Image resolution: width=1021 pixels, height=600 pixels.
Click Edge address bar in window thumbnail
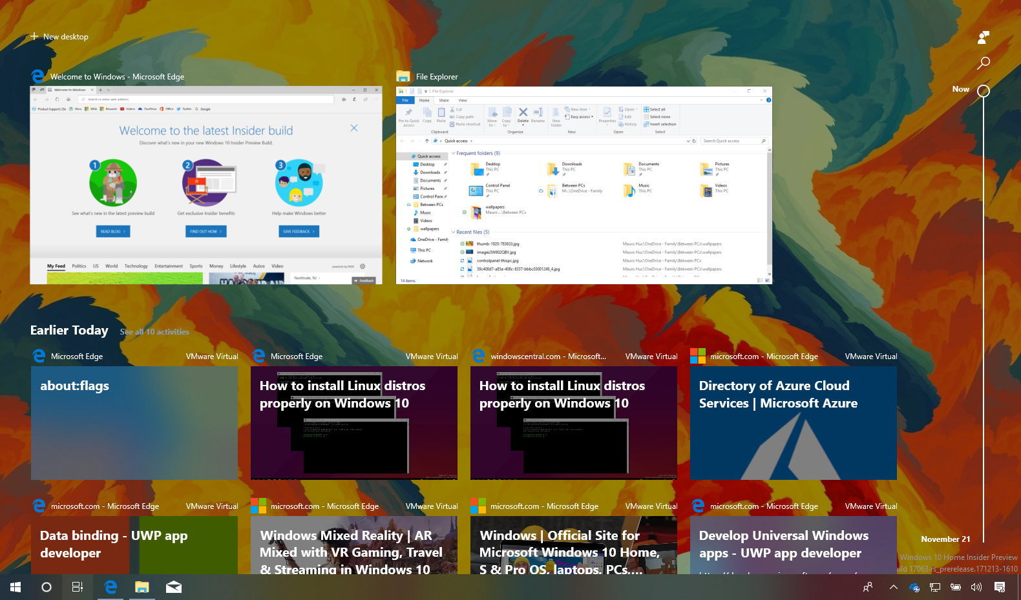pos(206,99)
